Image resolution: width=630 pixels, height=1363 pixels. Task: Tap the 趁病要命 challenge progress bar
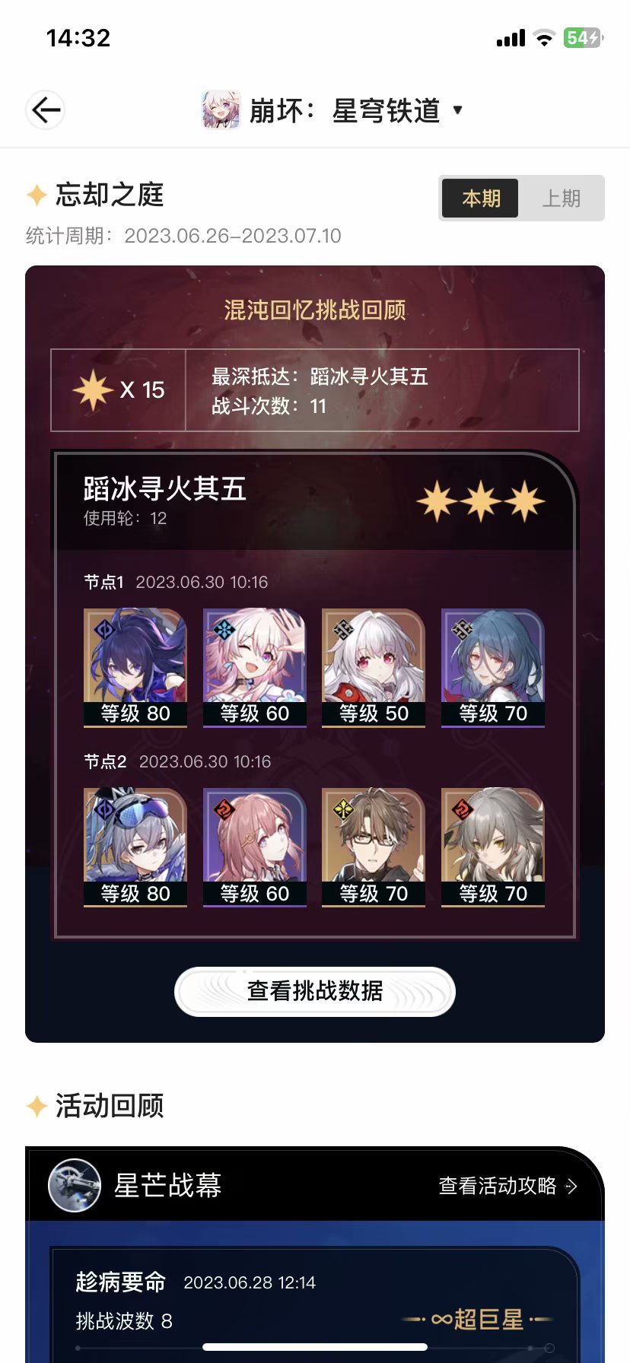pos(315,1348)
